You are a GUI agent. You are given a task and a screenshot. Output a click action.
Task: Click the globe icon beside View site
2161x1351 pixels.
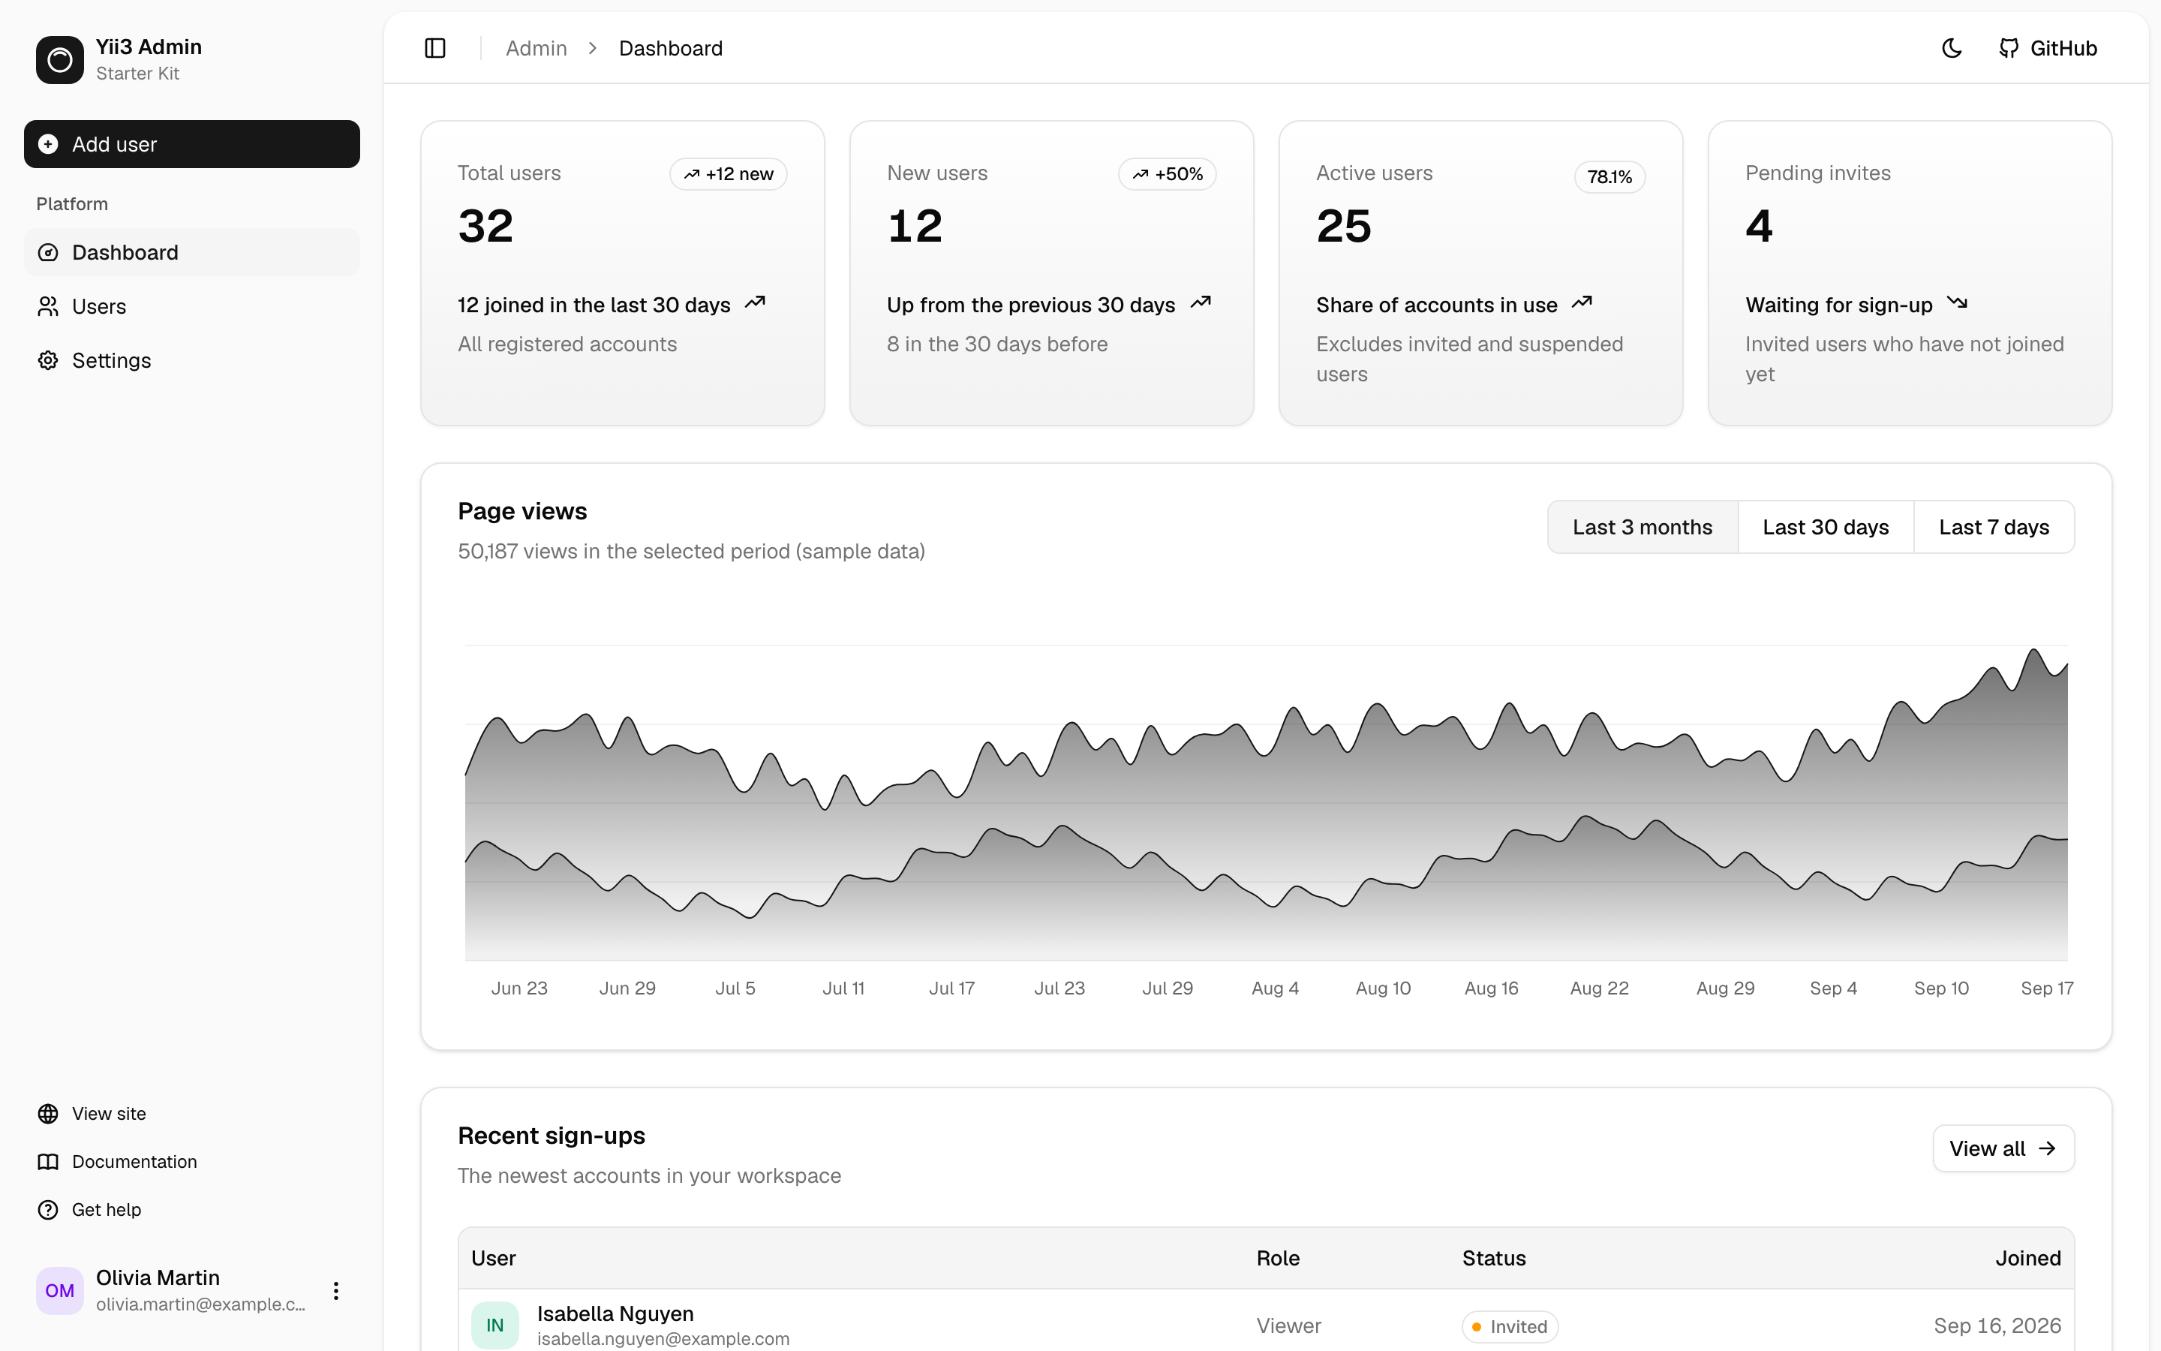pyautogui.click(x=48, y=1113)
